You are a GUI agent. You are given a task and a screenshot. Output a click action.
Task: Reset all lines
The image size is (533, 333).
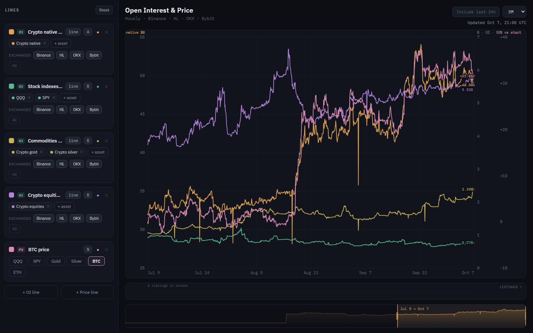(x=104, y=10)
